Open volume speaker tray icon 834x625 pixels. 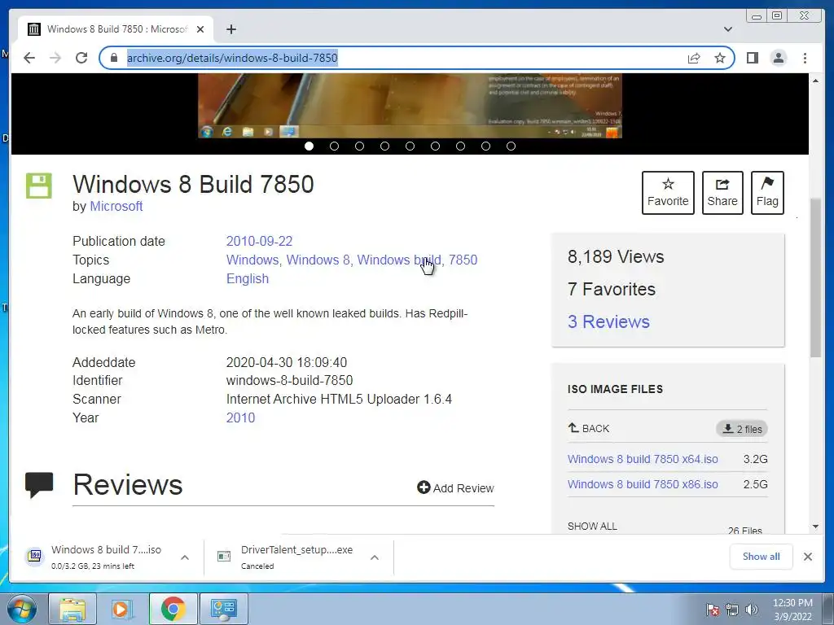tap(752, 610)
